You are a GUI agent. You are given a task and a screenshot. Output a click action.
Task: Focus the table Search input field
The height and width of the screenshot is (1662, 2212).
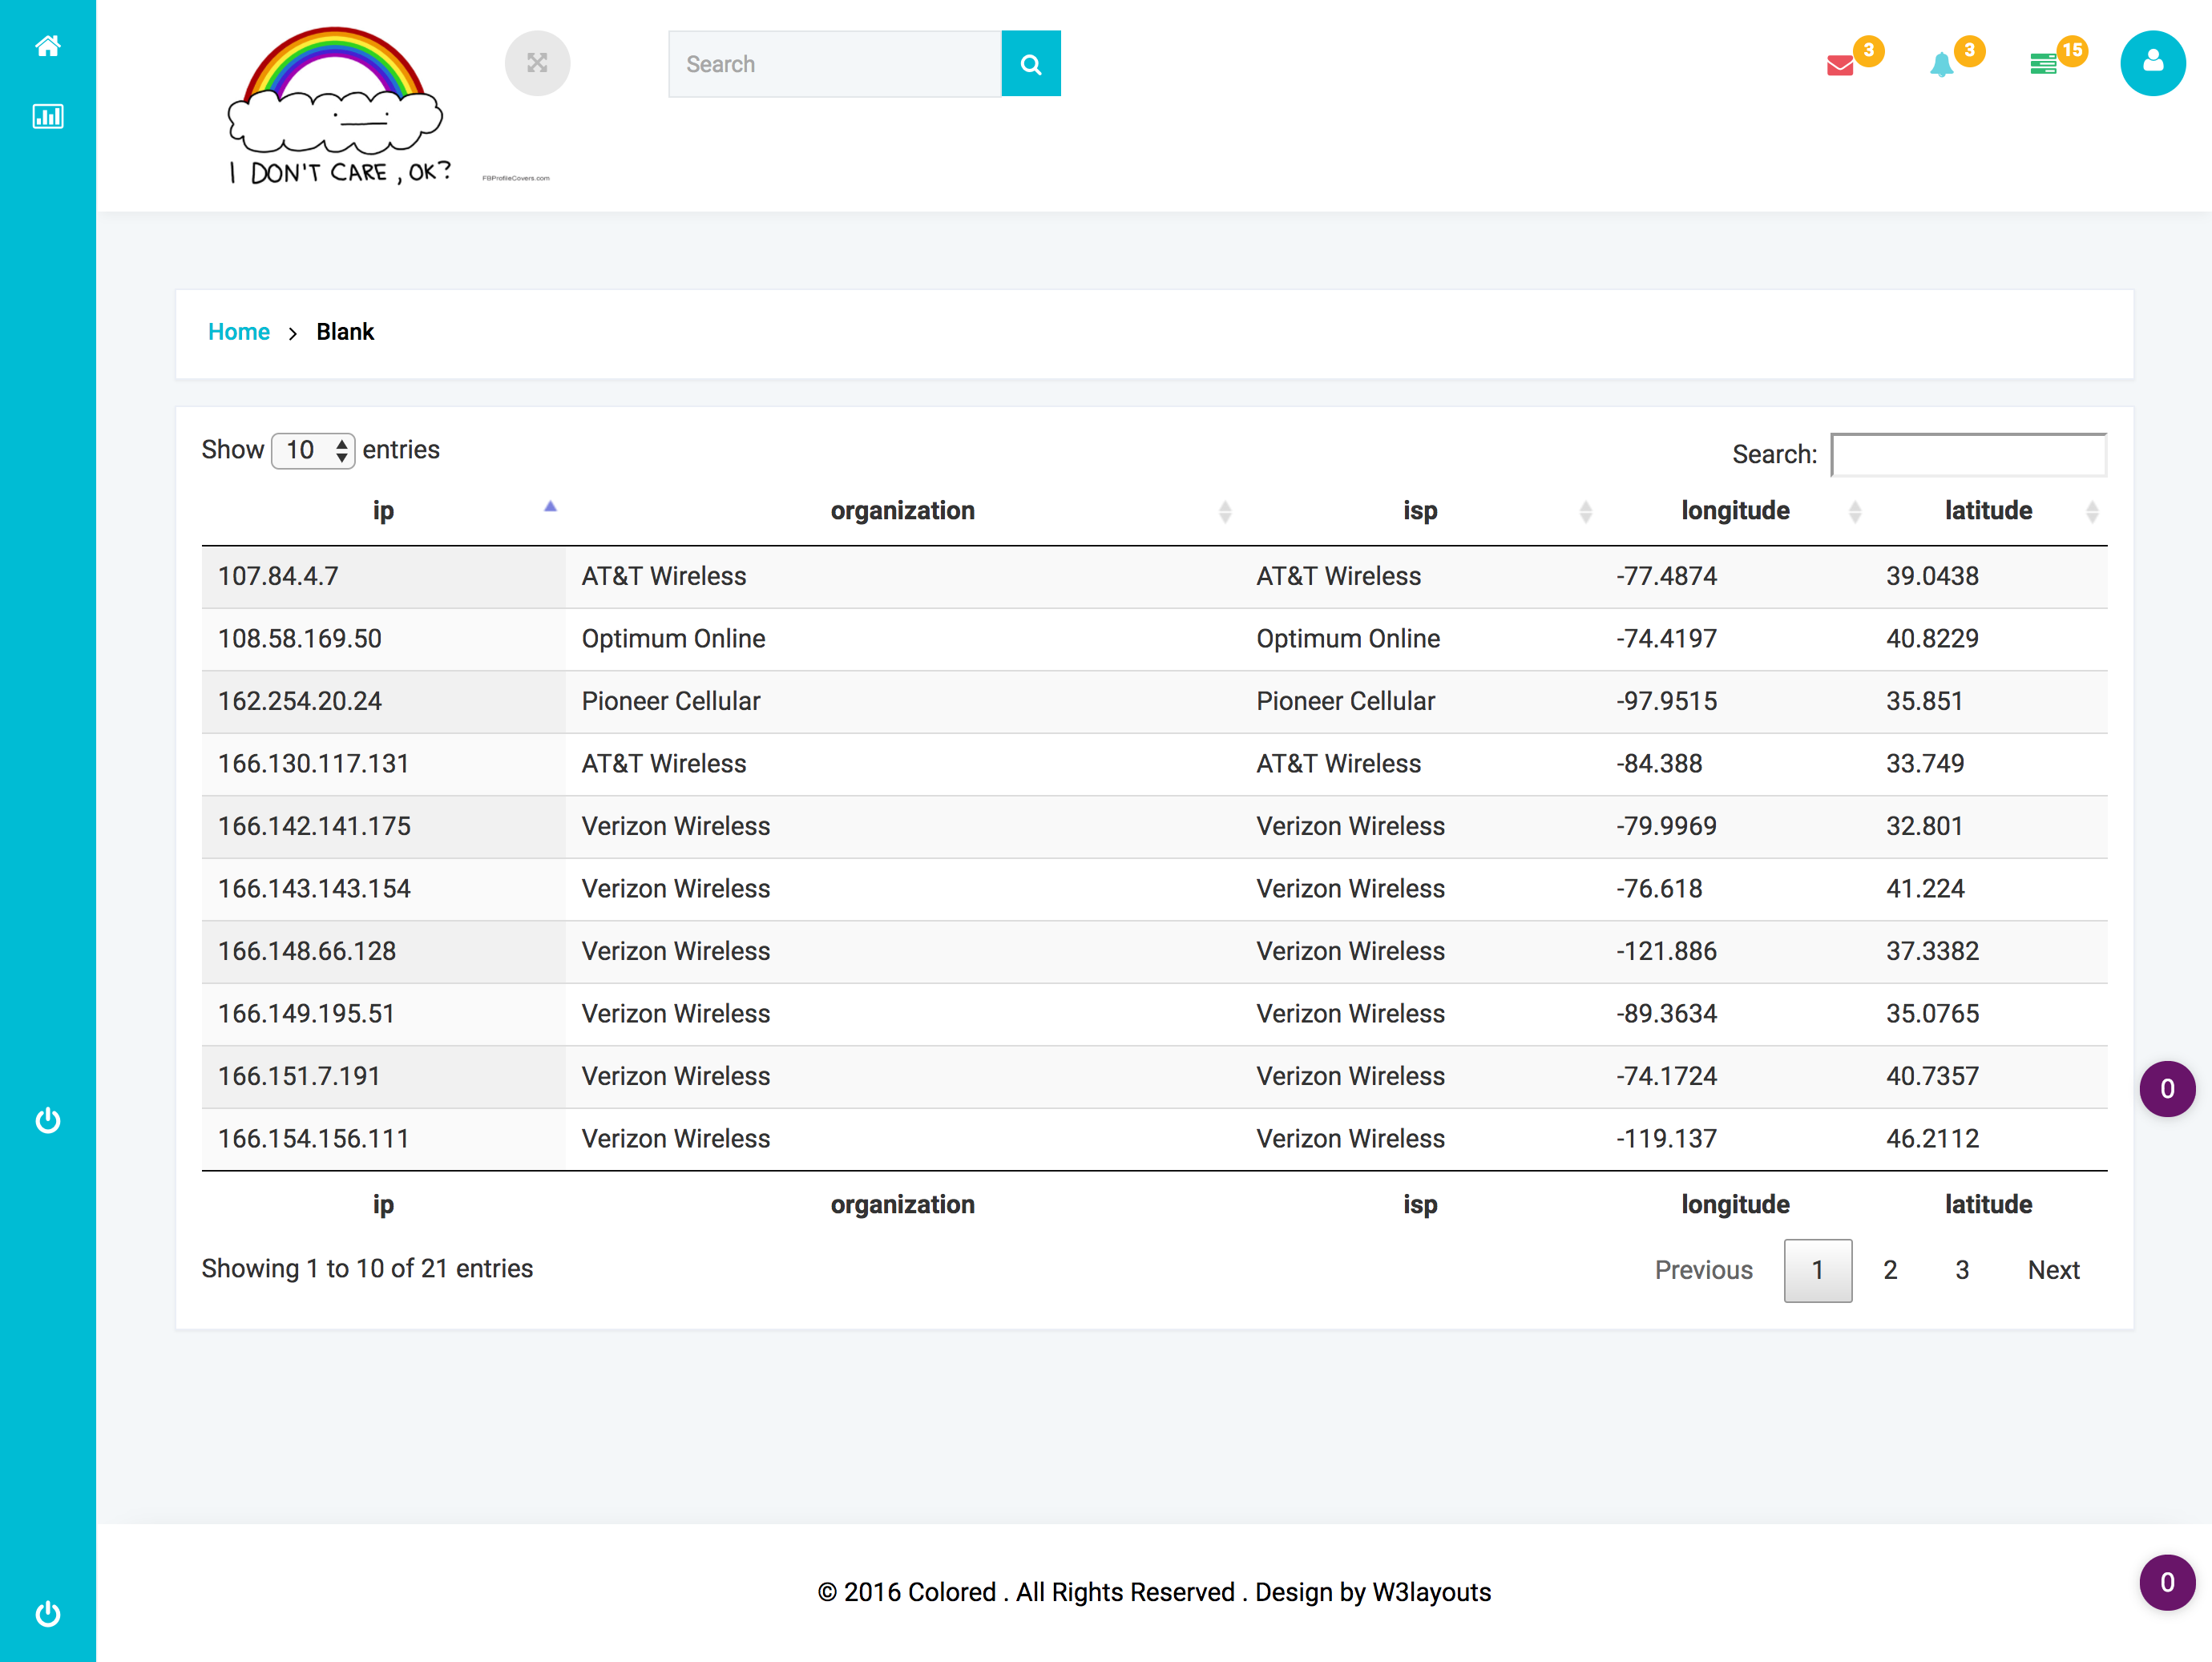pos(1968,455)
